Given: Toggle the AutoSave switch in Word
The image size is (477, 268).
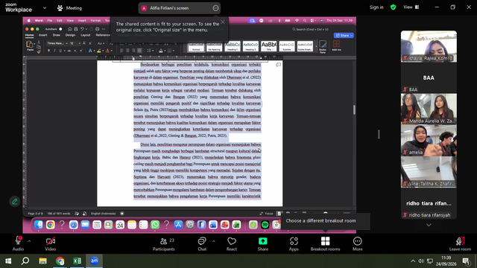Looking at the screenshot, I should coord(60,29).
